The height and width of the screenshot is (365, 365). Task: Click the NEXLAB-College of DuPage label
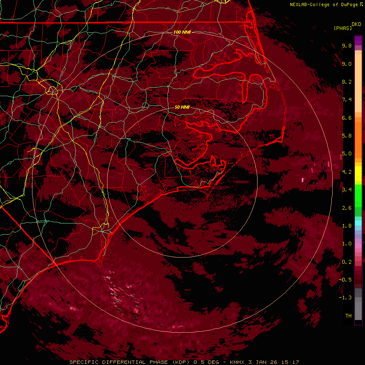coord(326,4)
